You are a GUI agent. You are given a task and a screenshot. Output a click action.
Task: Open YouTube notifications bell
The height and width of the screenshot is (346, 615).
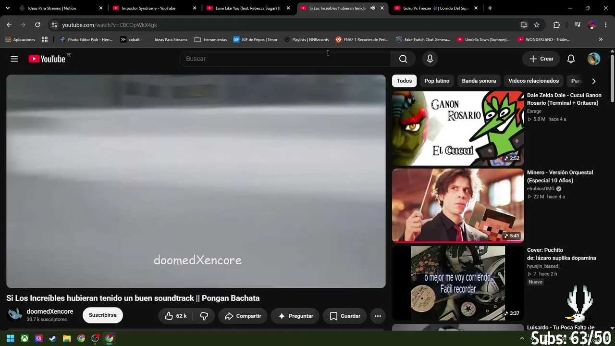pos(571,59)
